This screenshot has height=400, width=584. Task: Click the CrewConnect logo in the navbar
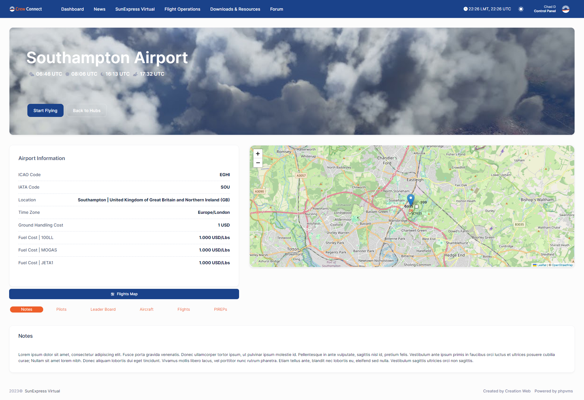point(25,9)
